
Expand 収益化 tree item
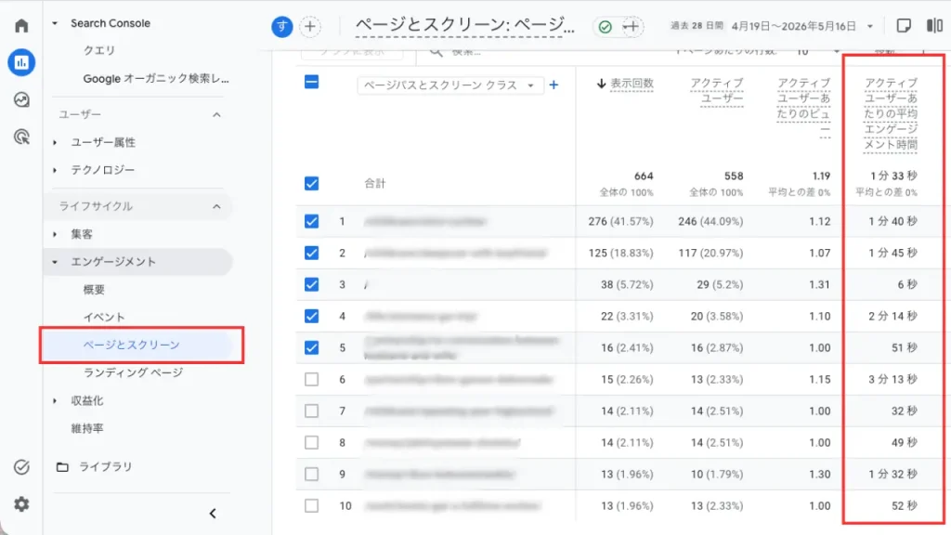55,401
